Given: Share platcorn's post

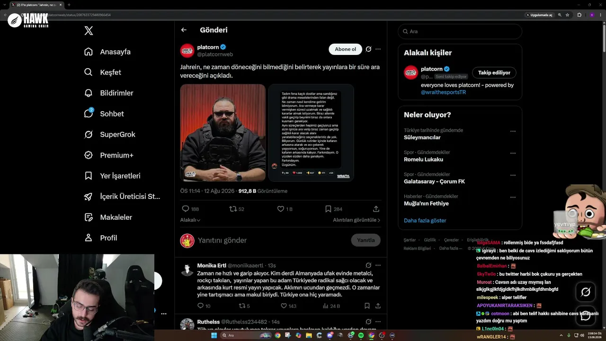Looking at the screenshot, I should [x=376, y=209].
